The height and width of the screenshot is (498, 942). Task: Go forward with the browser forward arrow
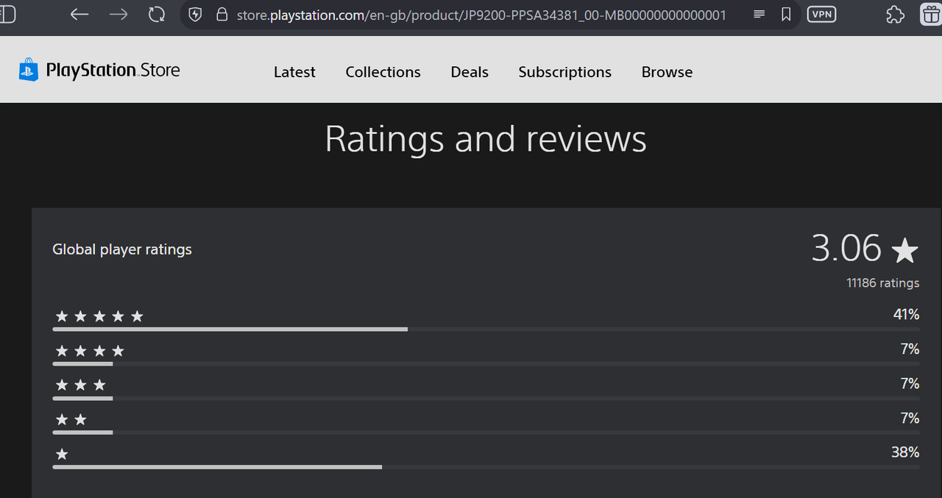coord(118,15)
